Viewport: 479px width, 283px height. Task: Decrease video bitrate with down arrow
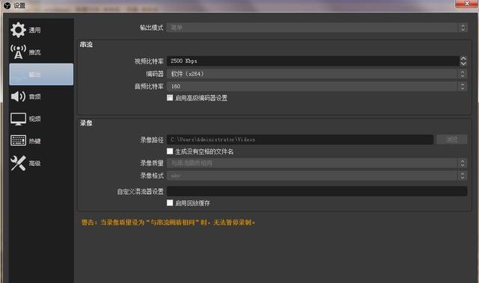click(463, 63)
